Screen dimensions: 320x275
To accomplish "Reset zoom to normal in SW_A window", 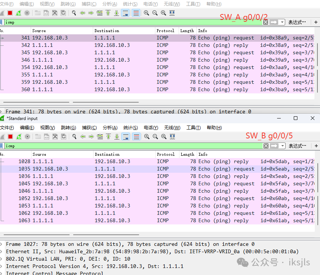I will pyautogui.click(x=164, y=13).
